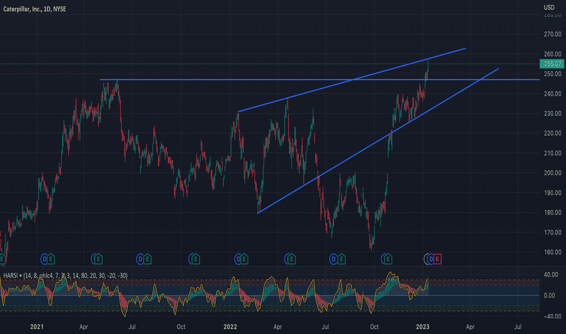This screenshot has width=566, height=334.
Task: Click the earnings E marker near October 2022
Action: pyautogui.click(x=387, y=259)
